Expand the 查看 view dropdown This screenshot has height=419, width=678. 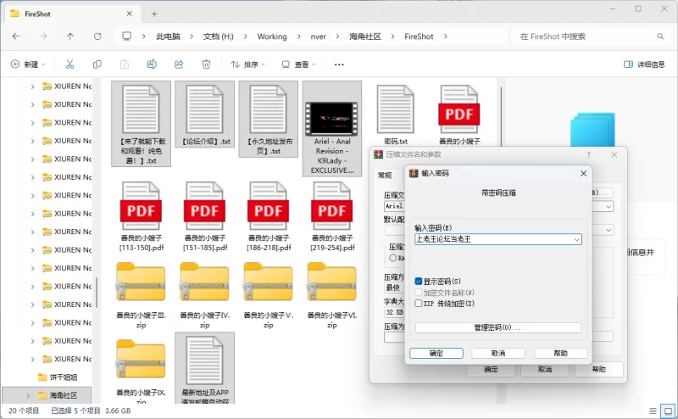(301, 64)
